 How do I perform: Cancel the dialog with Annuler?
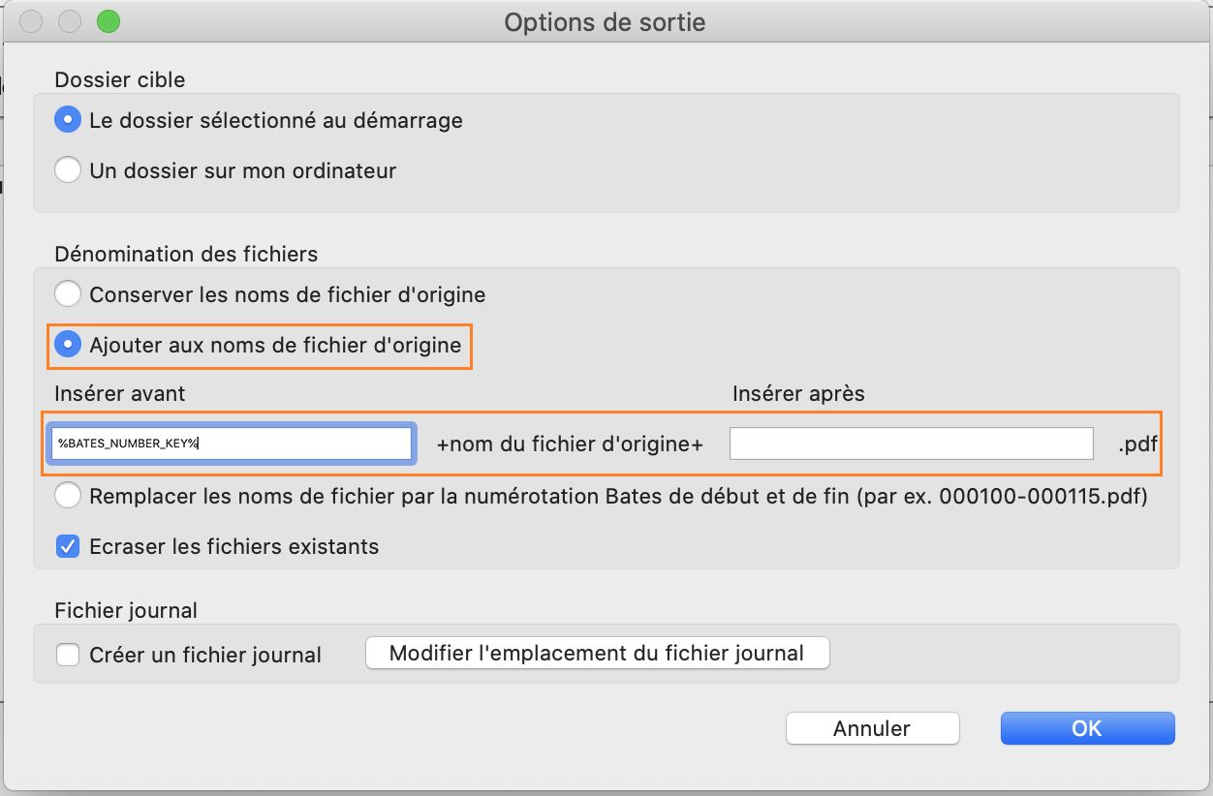pyautogui.click(x=871, y=728)
